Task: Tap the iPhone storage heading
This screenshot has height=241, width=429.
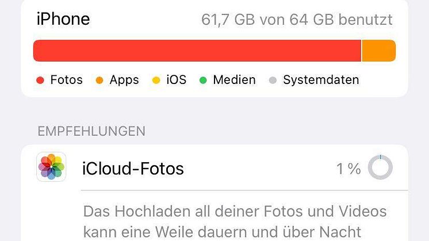Action: (x=63, y=20)
